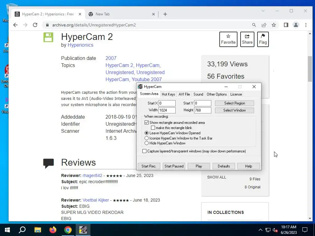
Task: Click the site lock icon in address bar
Action: [x=47, y=25]
